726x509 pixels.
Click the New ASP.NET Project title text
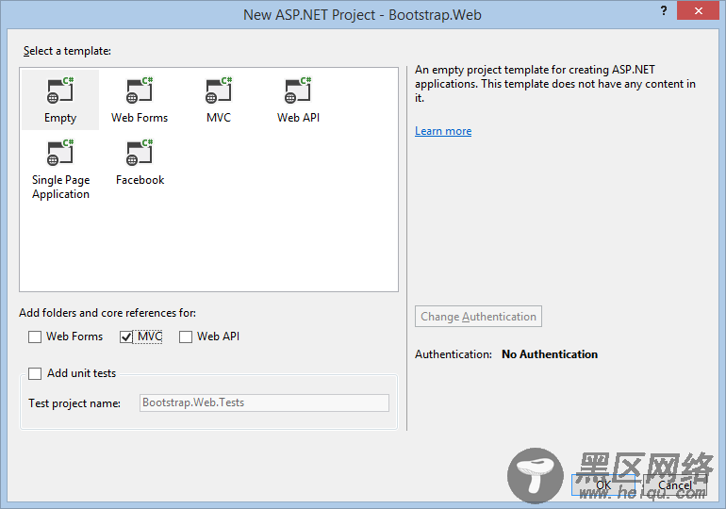tap(362, 15)
